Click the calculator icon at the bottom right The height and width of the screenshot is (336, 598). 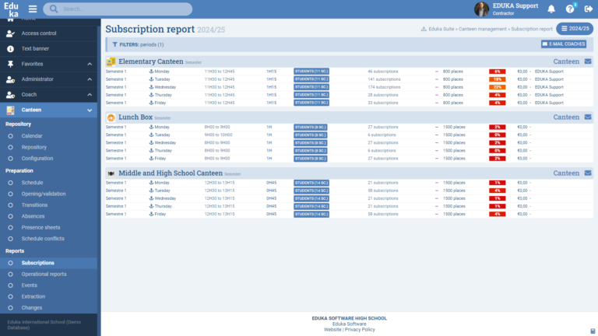coord(593,331)
